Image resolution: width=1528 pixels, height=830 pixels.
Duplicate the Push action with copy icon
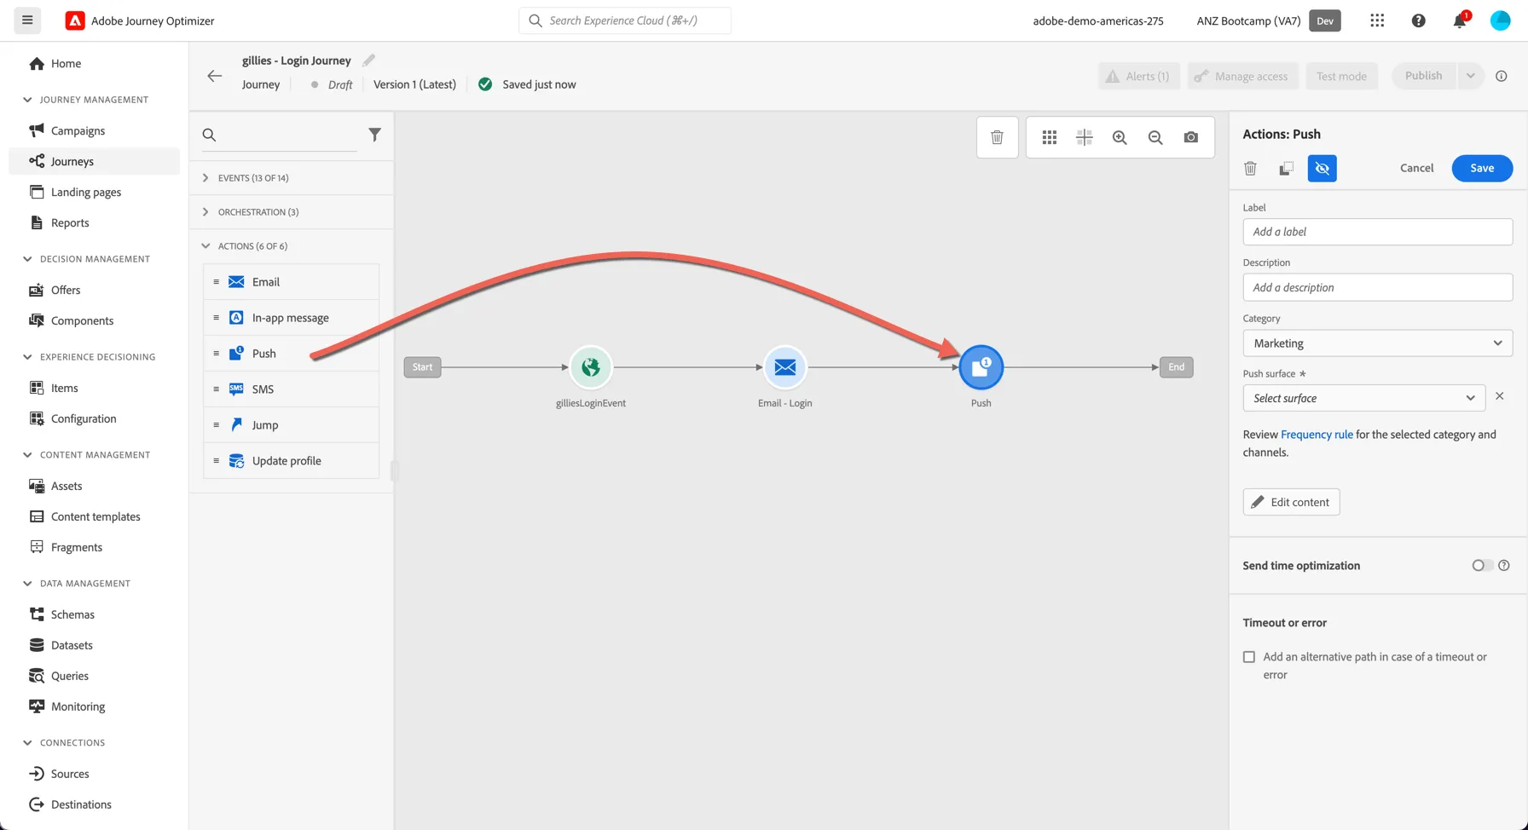1286,168
